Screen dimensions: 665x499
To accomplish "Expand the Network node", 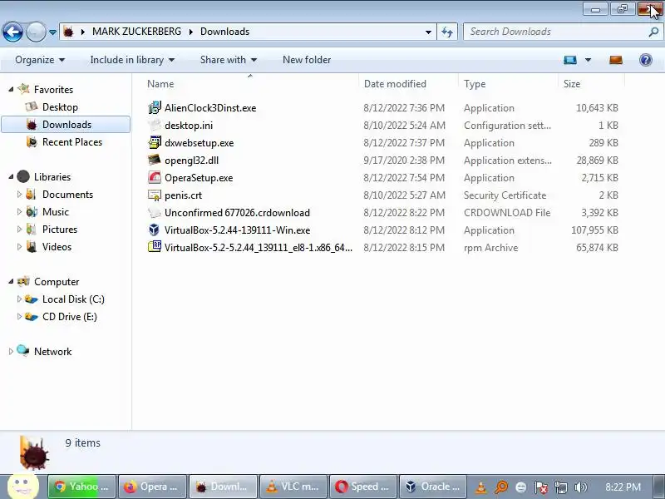I will [11, 351].
